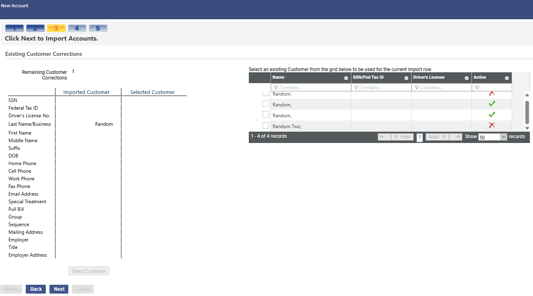Click the blue Next button at bottom left
The height and width of the screenshot is (296, 533).
pyautogui.click(x=59, y=289)
